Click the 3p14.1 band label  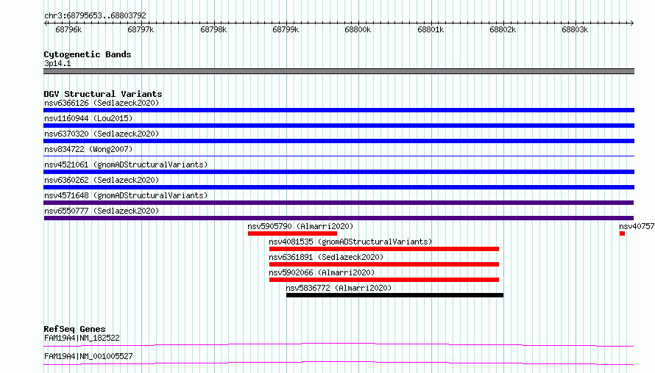[x=57, y=63]
